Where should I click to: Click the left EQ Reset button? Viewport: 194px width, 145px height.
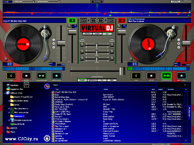(82, 39)
